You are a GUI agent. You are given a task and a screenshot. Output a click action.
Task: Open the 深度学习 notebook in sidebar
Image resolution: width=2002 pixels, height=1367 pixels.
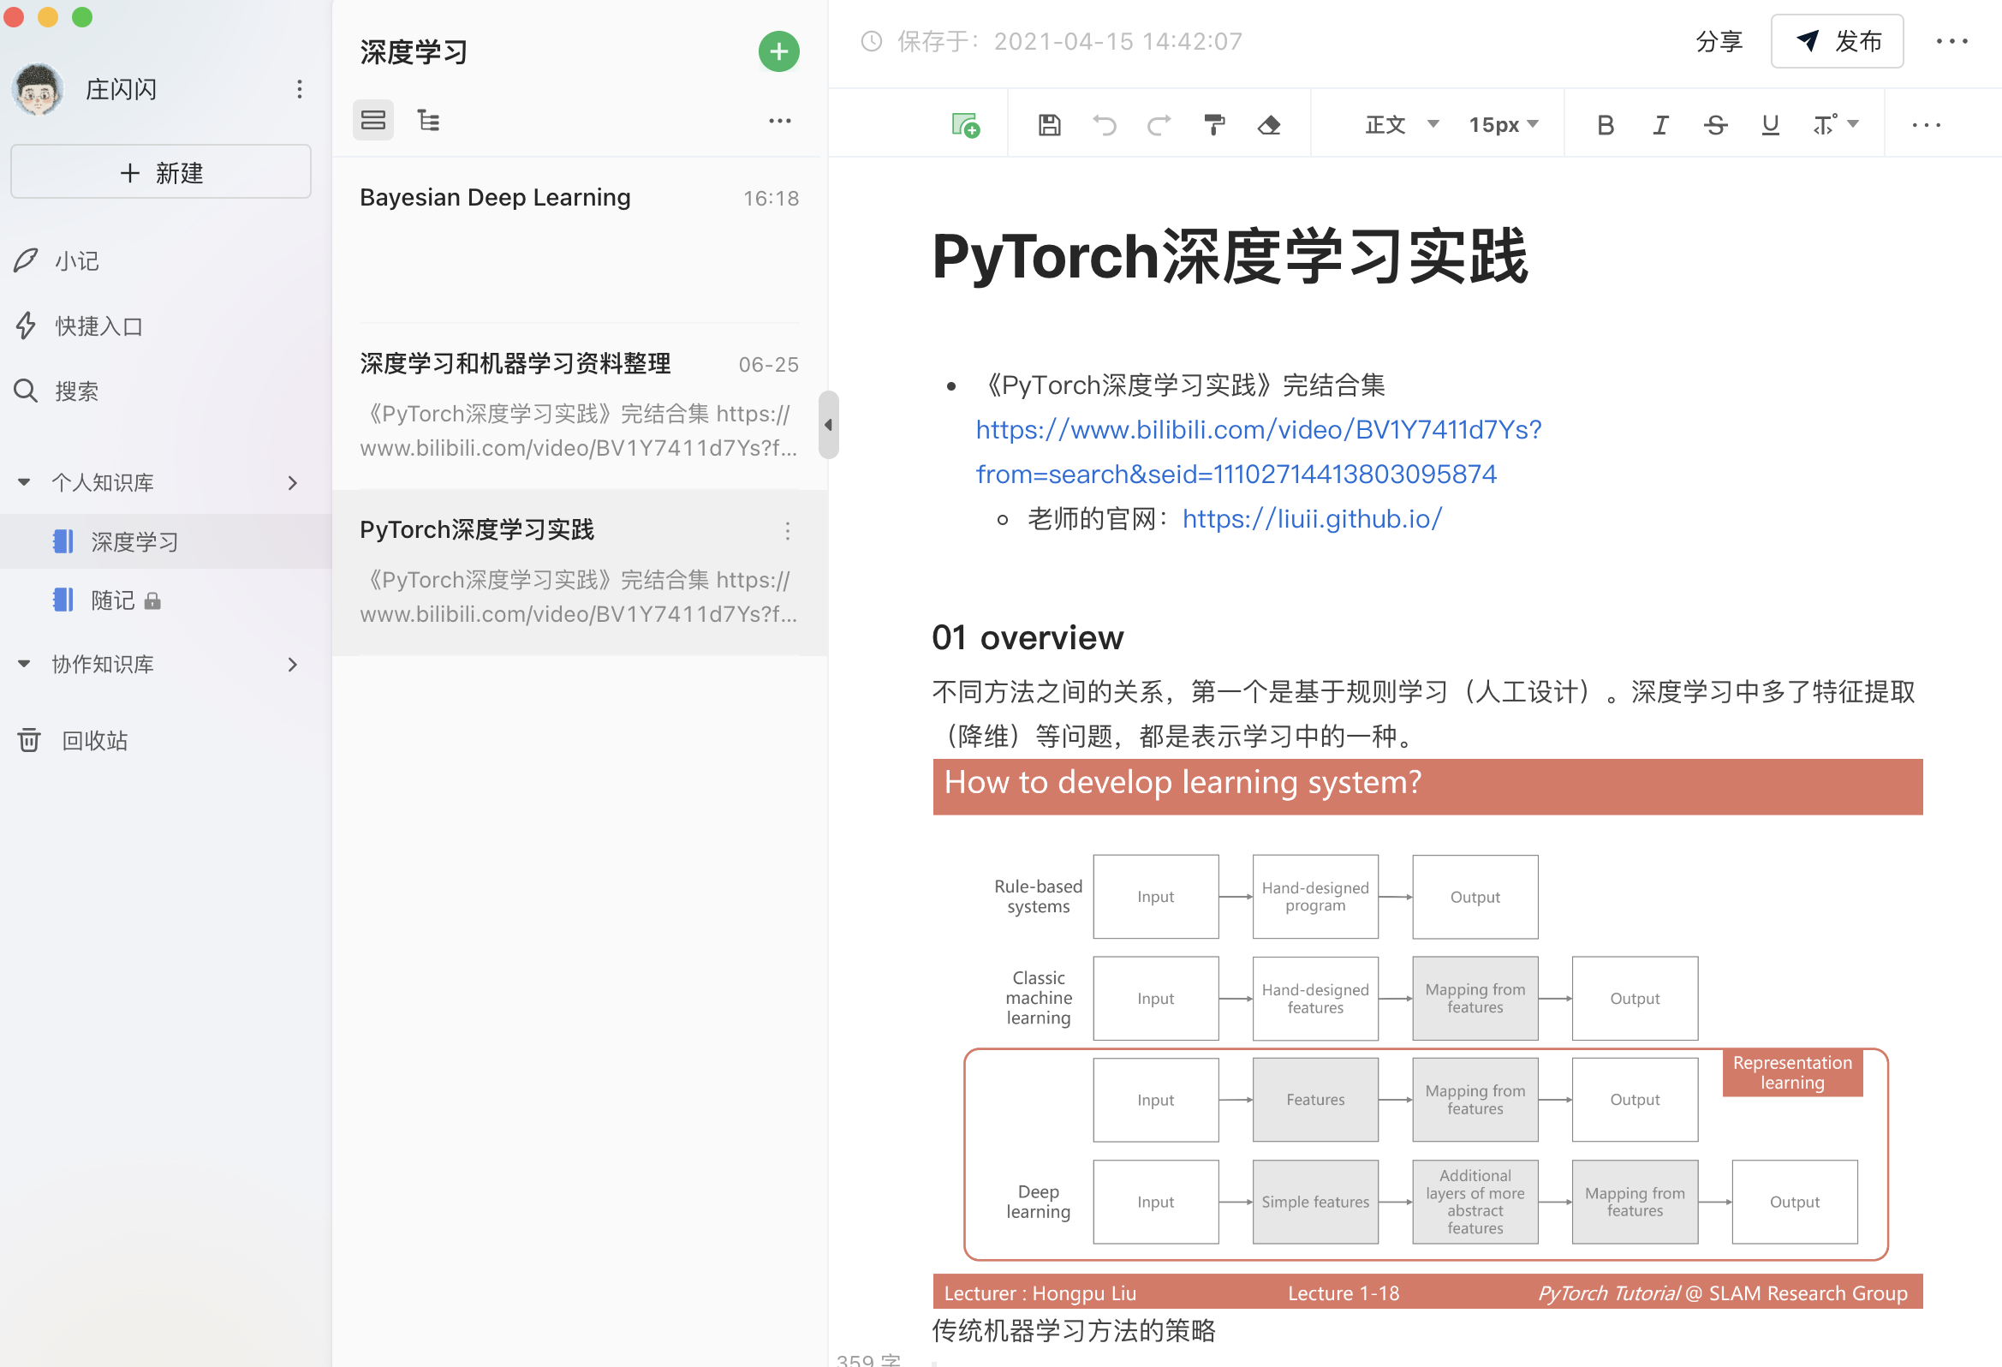[134, 541]
